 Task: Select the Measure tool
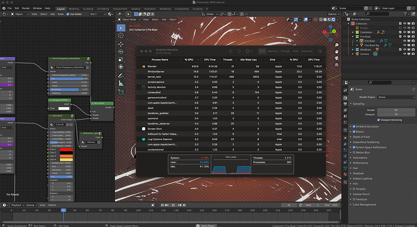click(x=121, y=83)
